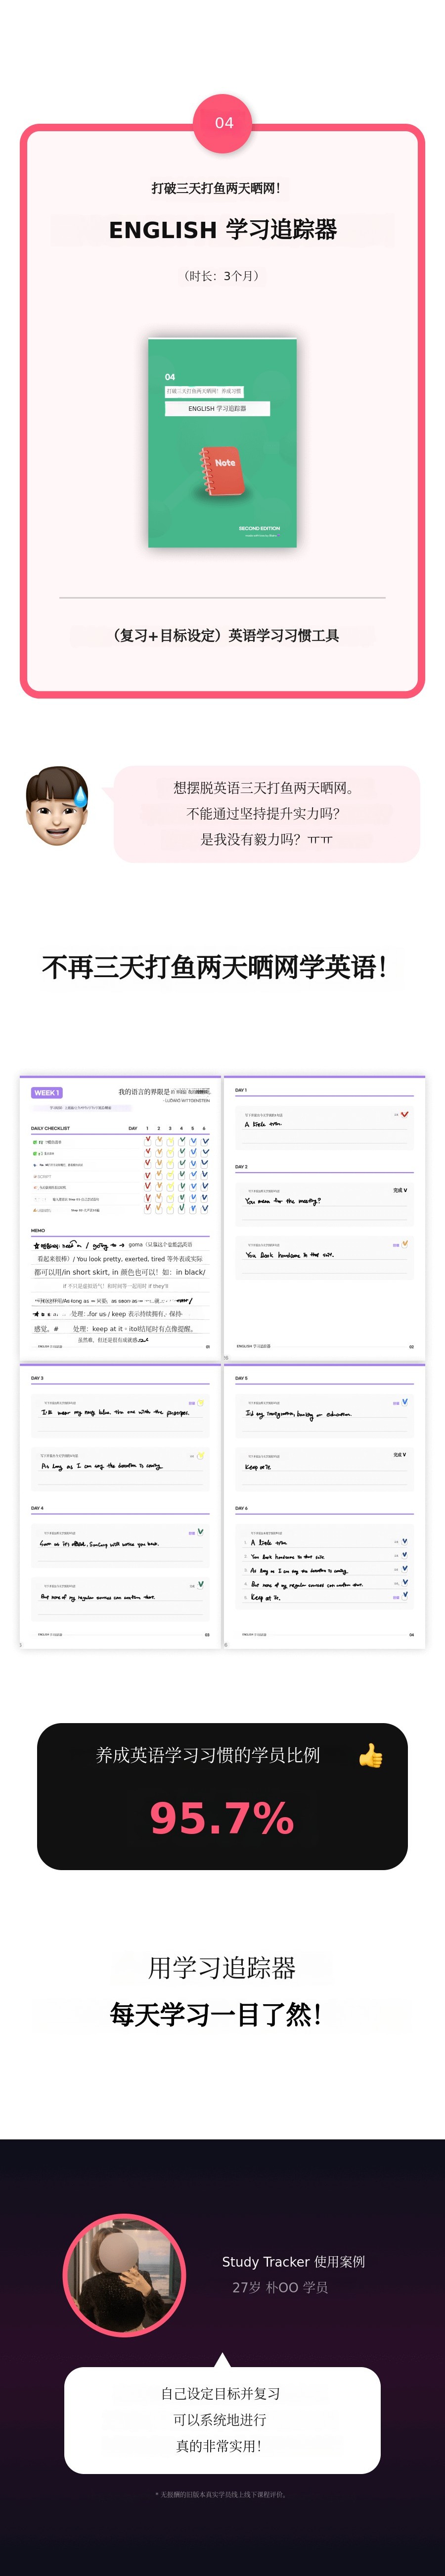Click the yellow checkbox in DAY 3 first entry
Image resolution: width=445 pixels, height=2576 pixels.
coord(201,1402)
